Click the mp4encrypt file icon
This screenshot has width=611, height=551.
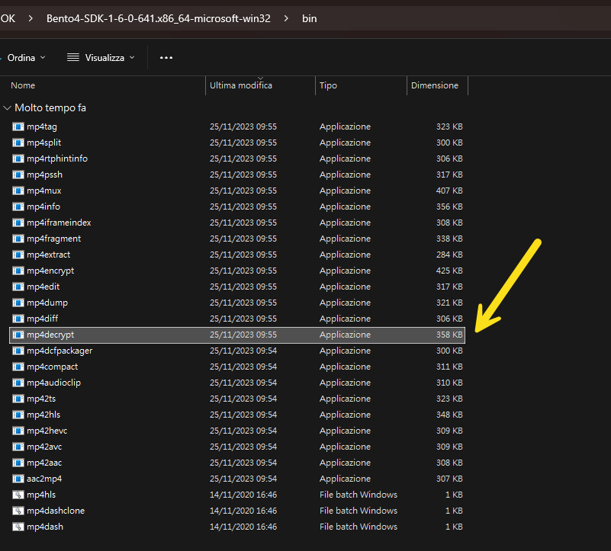pyautogui.click(x=18, y=271)
